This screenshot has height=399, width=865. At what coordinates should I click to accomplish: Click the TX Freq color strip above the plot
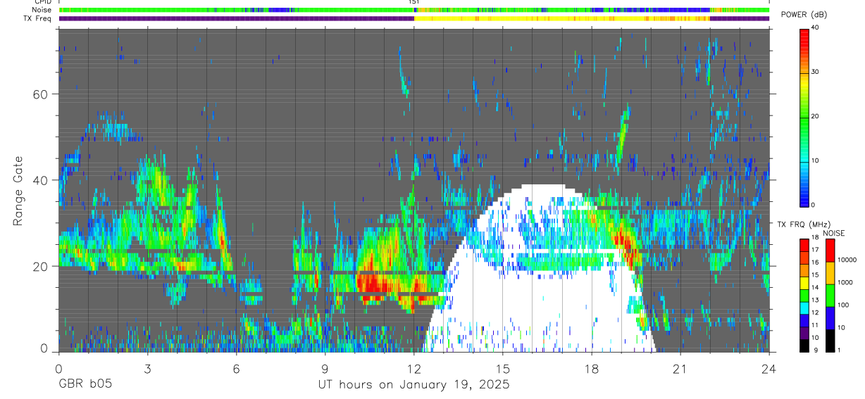413,18
